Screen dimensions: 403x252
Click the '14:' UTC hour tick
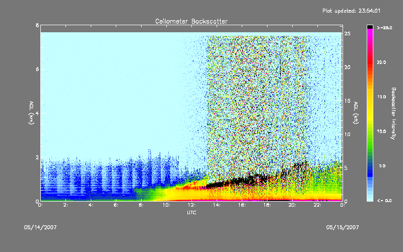click(217, 205)
